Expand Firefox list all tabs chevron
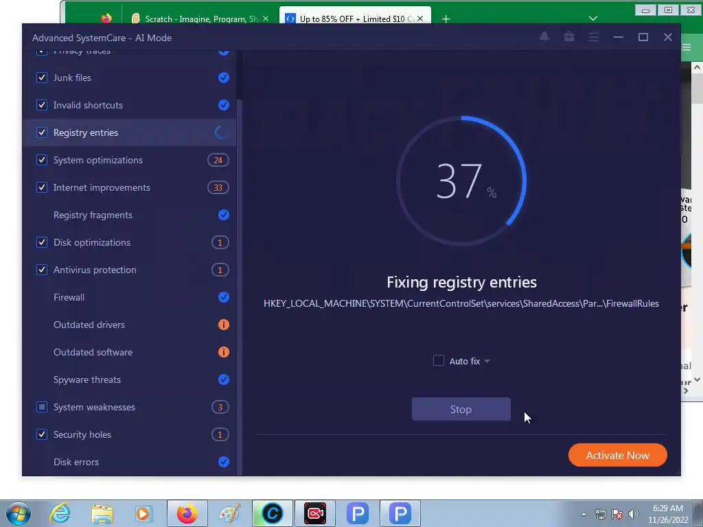703x527 pixels. coord(592,19)
